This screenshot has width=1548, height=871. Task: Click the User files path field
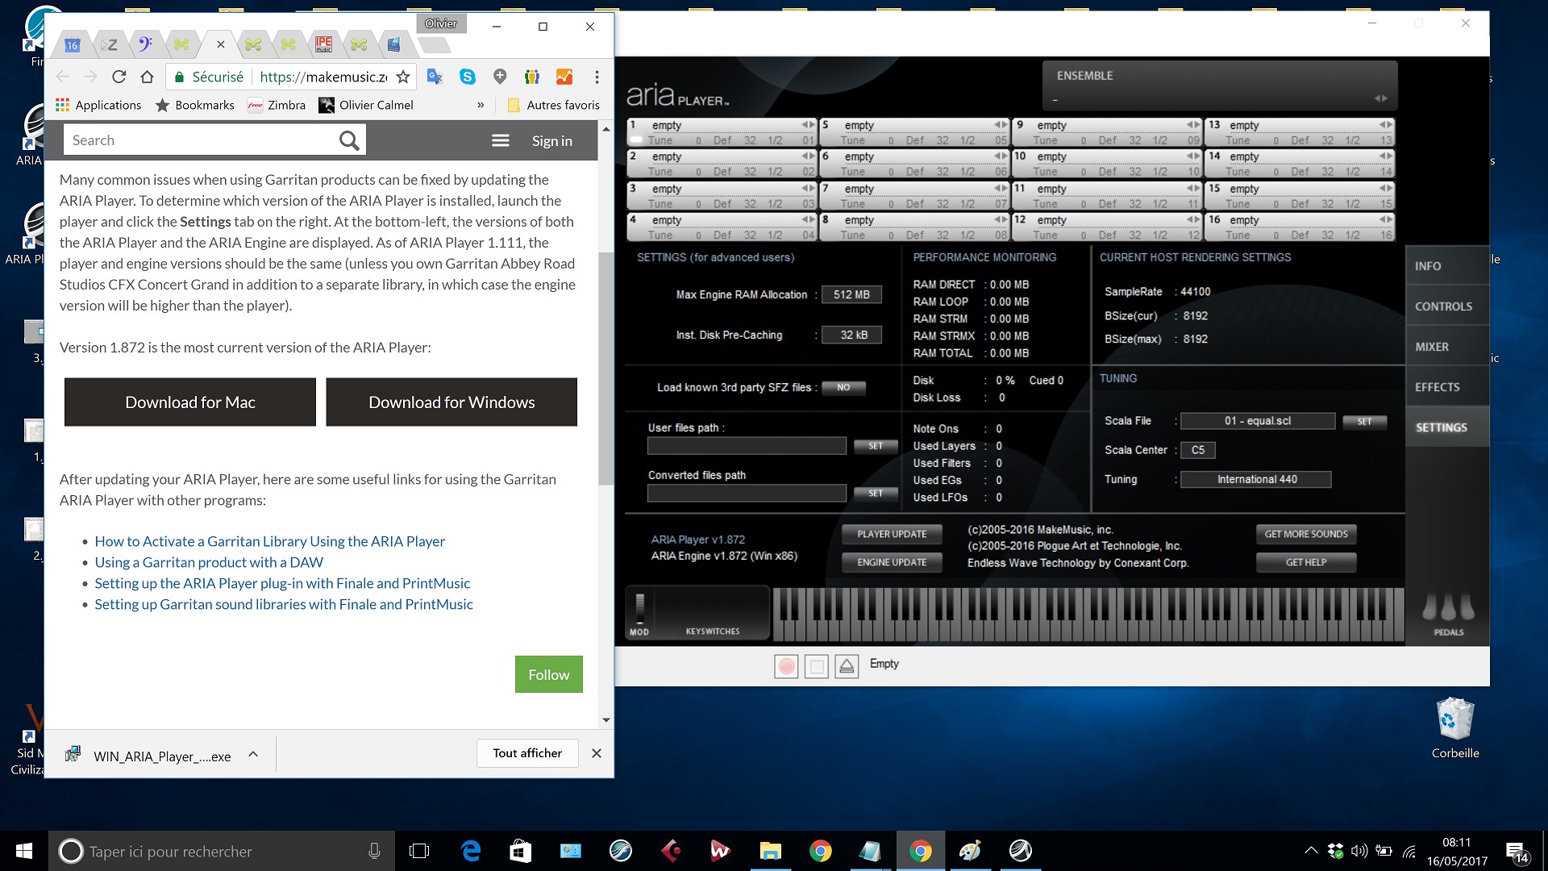pyautogui.click(x=747, y=446)
